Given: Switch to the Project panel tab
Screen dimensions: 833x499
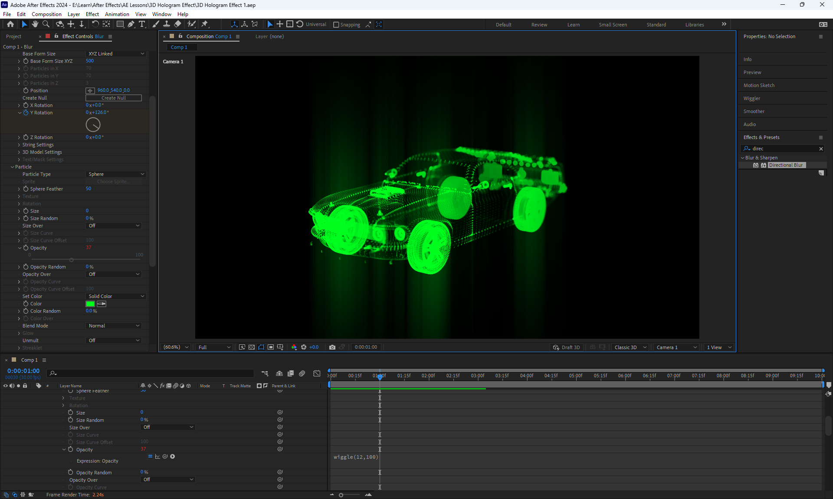Looking at the screenshot, I should click(x=13, y=36).
